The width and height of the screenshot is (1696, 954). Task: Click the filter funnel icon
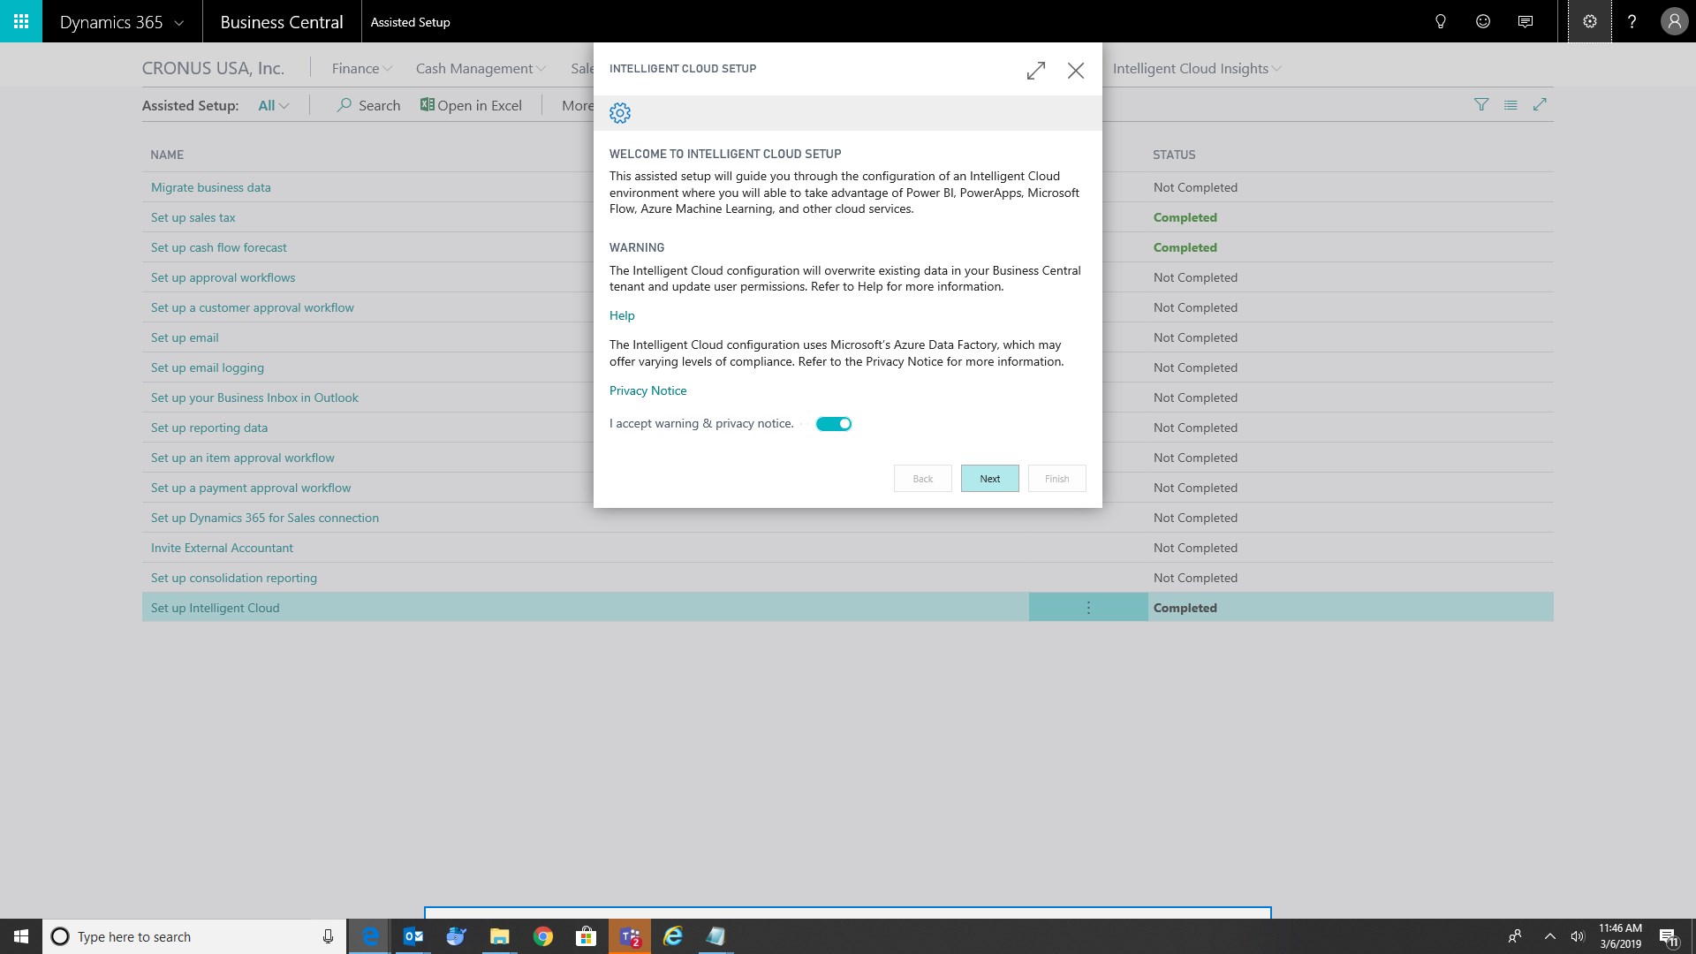click(x=1481, y=104)
